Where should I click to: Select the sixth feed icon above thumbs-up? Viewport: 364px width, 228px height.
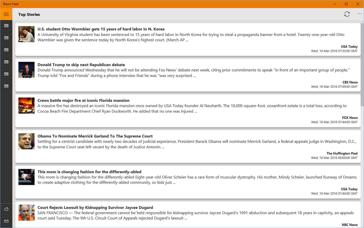pos(6,86)
